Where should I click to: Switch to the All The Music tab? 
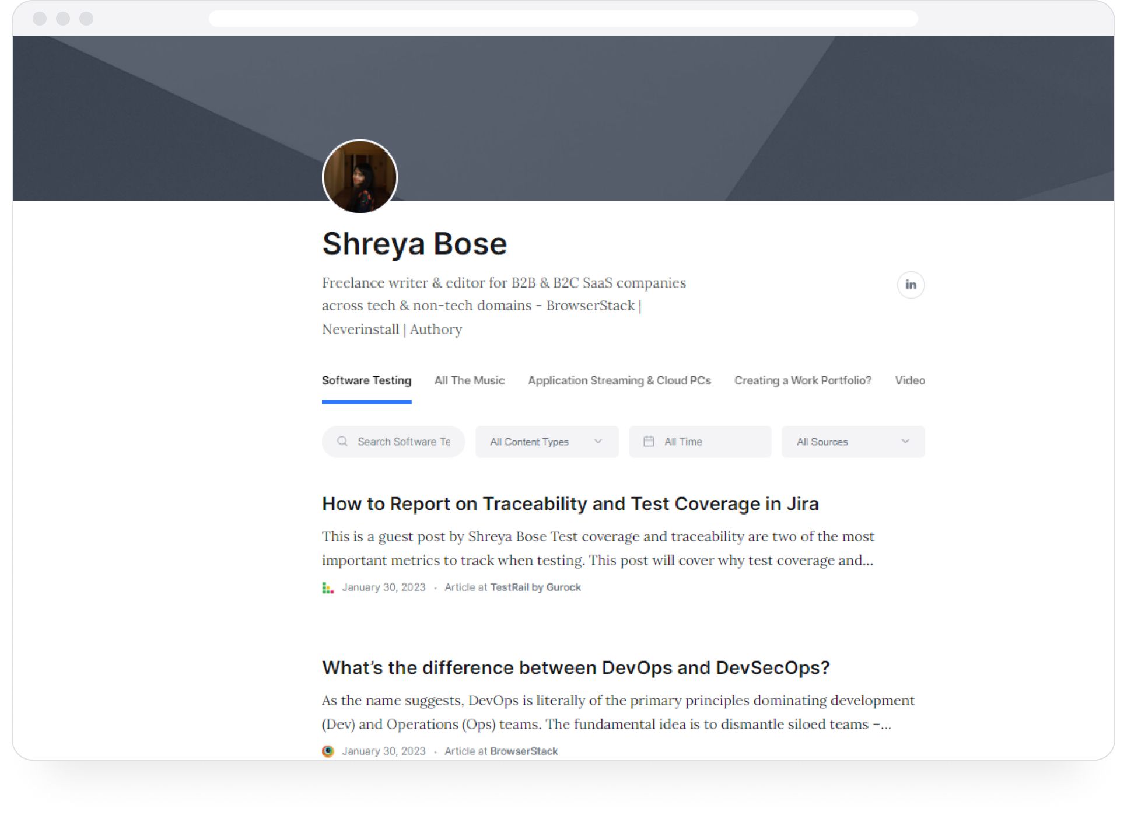(470, 380)
